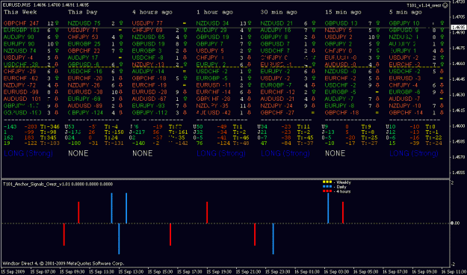This screenshot has width=467, height=275.
Task: Click LONG (Strong) signal under 5 min ago
Action: [x=414, y=154]
